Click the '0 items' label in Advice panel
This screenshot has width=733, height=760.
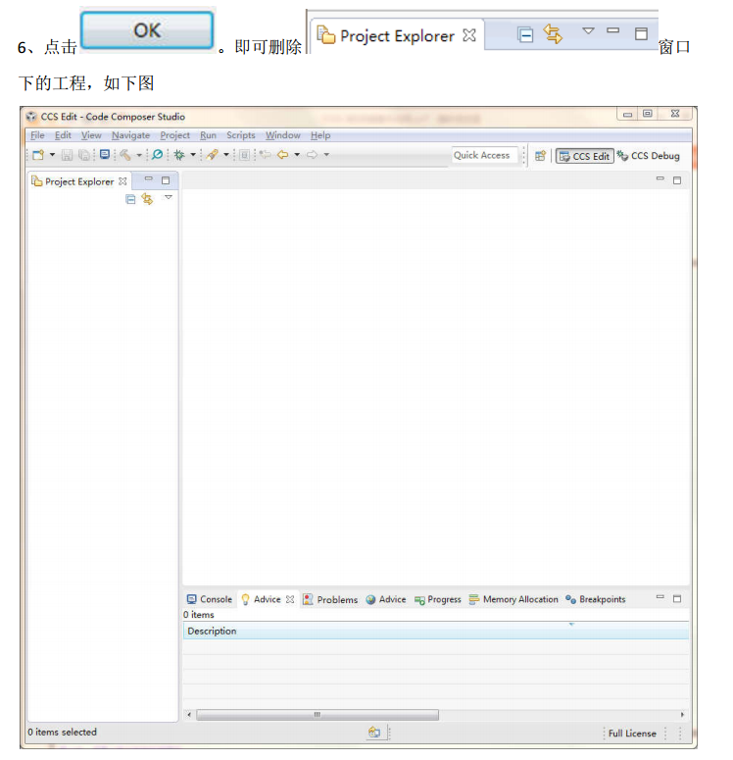click(x=199, y=615)
